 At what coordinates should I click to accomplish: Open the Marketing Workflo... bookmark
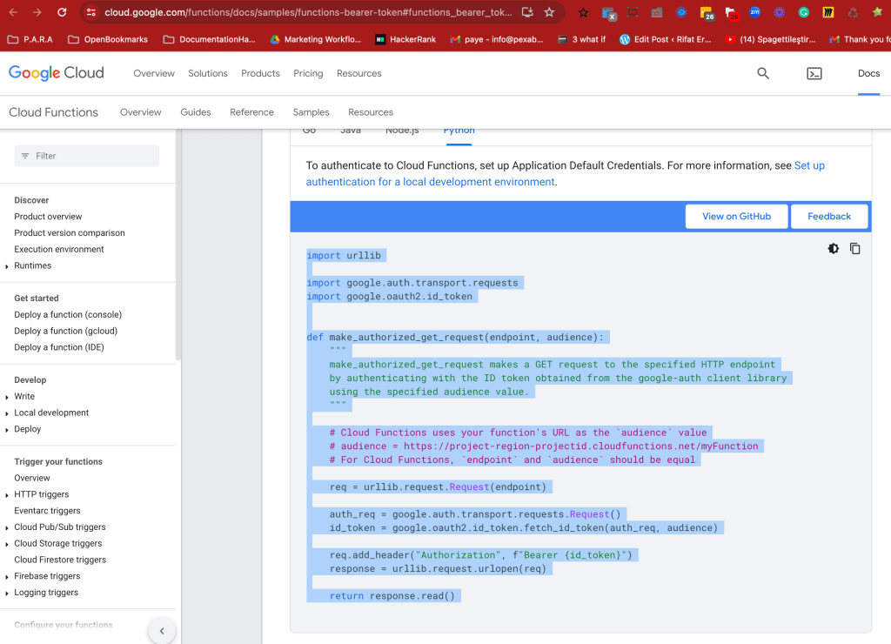click(315, 39)
